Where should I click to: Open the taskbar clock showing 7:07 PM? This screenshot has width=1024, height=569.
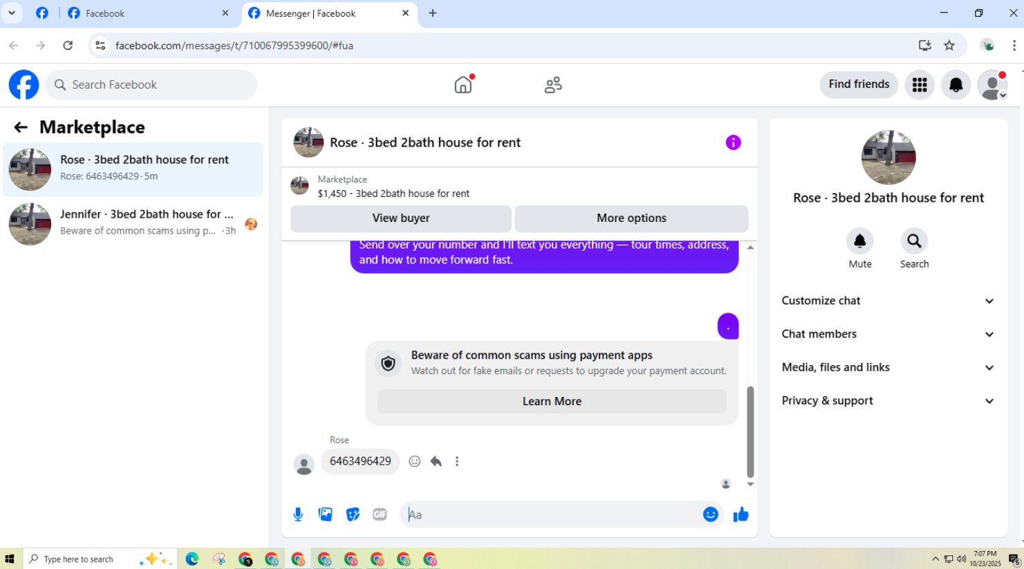click(x=985, y=559)
